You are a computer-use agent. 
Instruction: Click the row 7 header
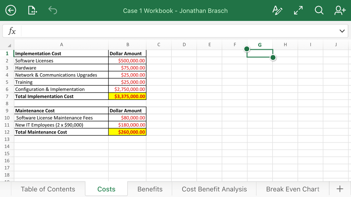click(7, 96)
